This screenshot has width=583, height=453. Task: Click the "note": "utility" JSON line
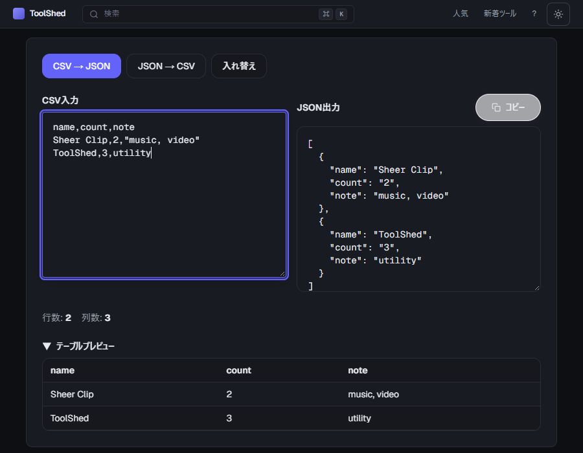(376, 261)
